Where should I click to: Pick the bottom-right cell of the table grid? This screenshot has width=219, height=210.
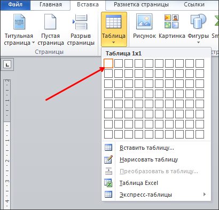200,134
